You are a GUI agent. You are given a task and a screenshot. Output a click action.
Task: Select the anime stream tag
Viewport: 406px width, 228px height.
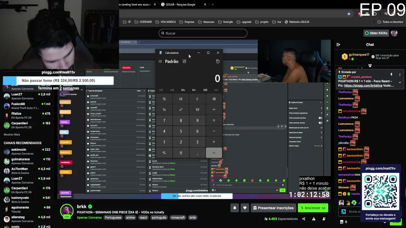(x=130, y=218)
